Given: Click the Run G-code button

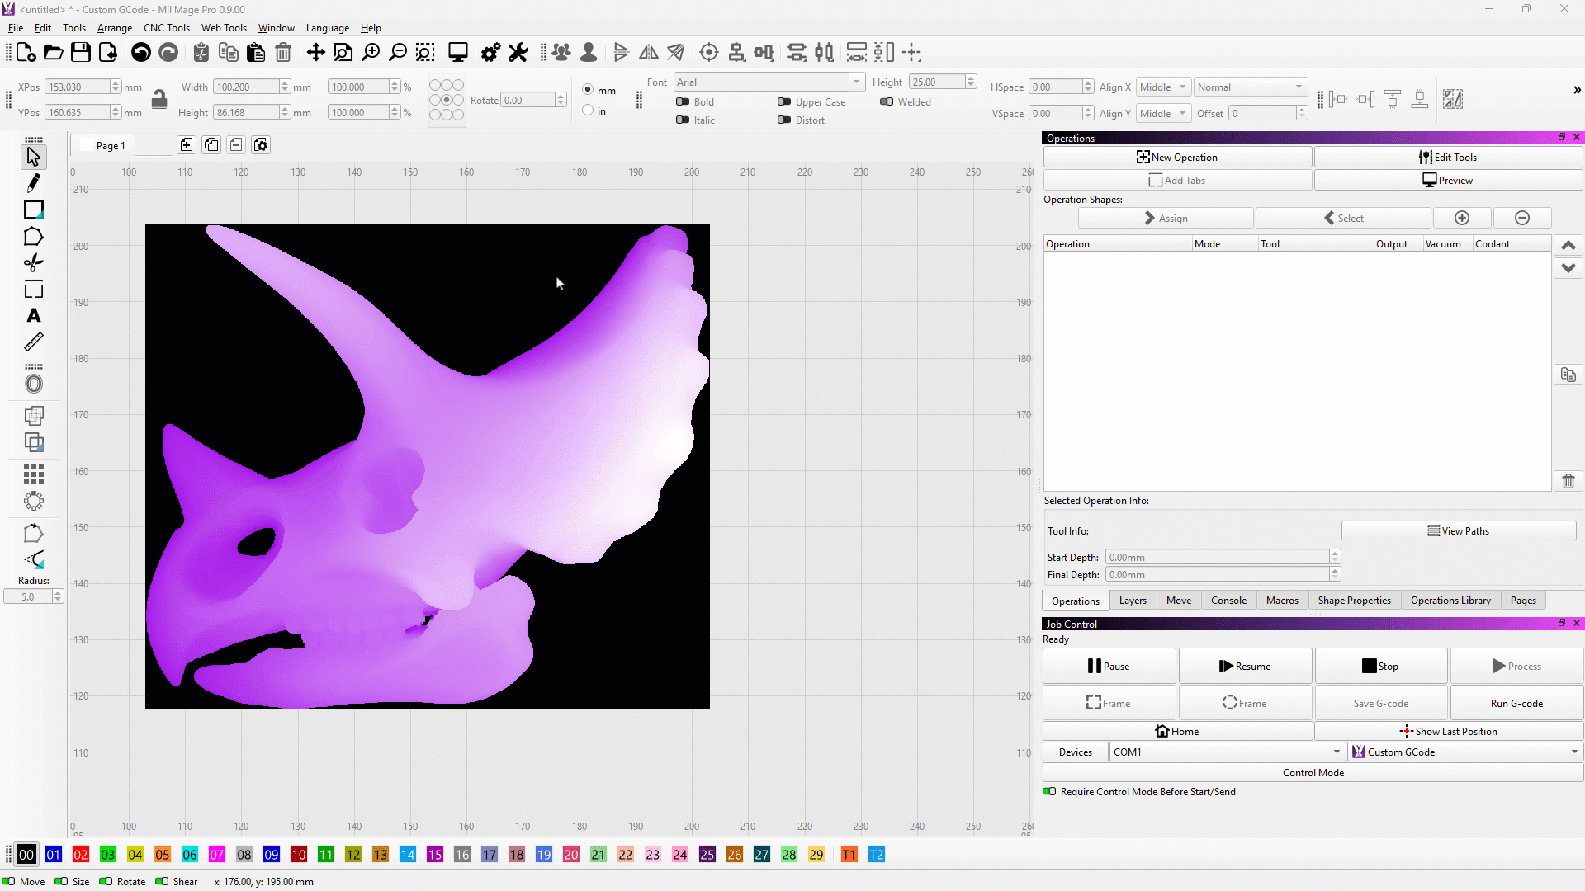Looking at the screenshot, I should [1516, 703].
